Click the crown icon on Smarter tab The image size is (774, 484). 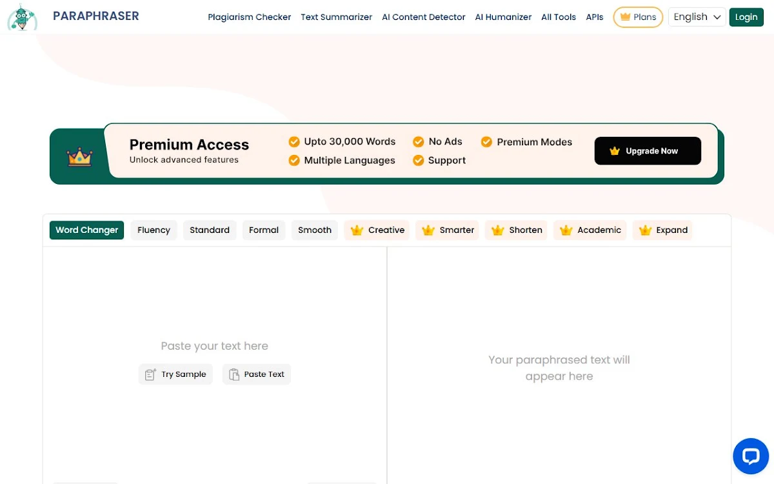(x=428, y=230)
